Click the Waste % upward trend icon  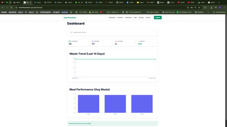pos(139,41)
